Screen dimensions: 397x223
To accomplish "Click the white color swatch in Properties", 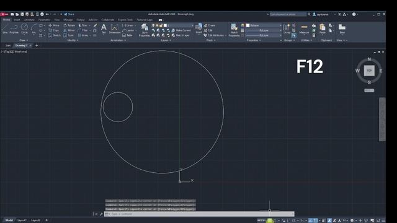I will 248,25.
